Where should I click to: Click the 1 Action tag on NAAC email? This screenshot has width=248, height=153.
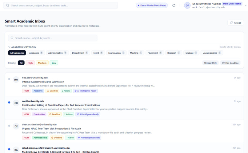[x=70, y=138]
